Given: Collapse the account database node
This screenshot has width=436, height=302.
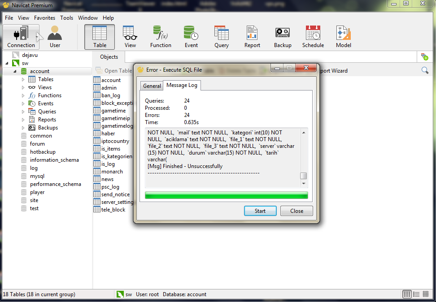Looking at the screenshot, I should (x=15, y=71).
